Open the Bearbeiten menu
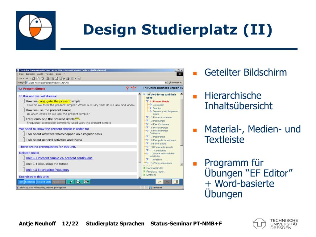Viewport: 316px width, 237px height. coord(31,74)
